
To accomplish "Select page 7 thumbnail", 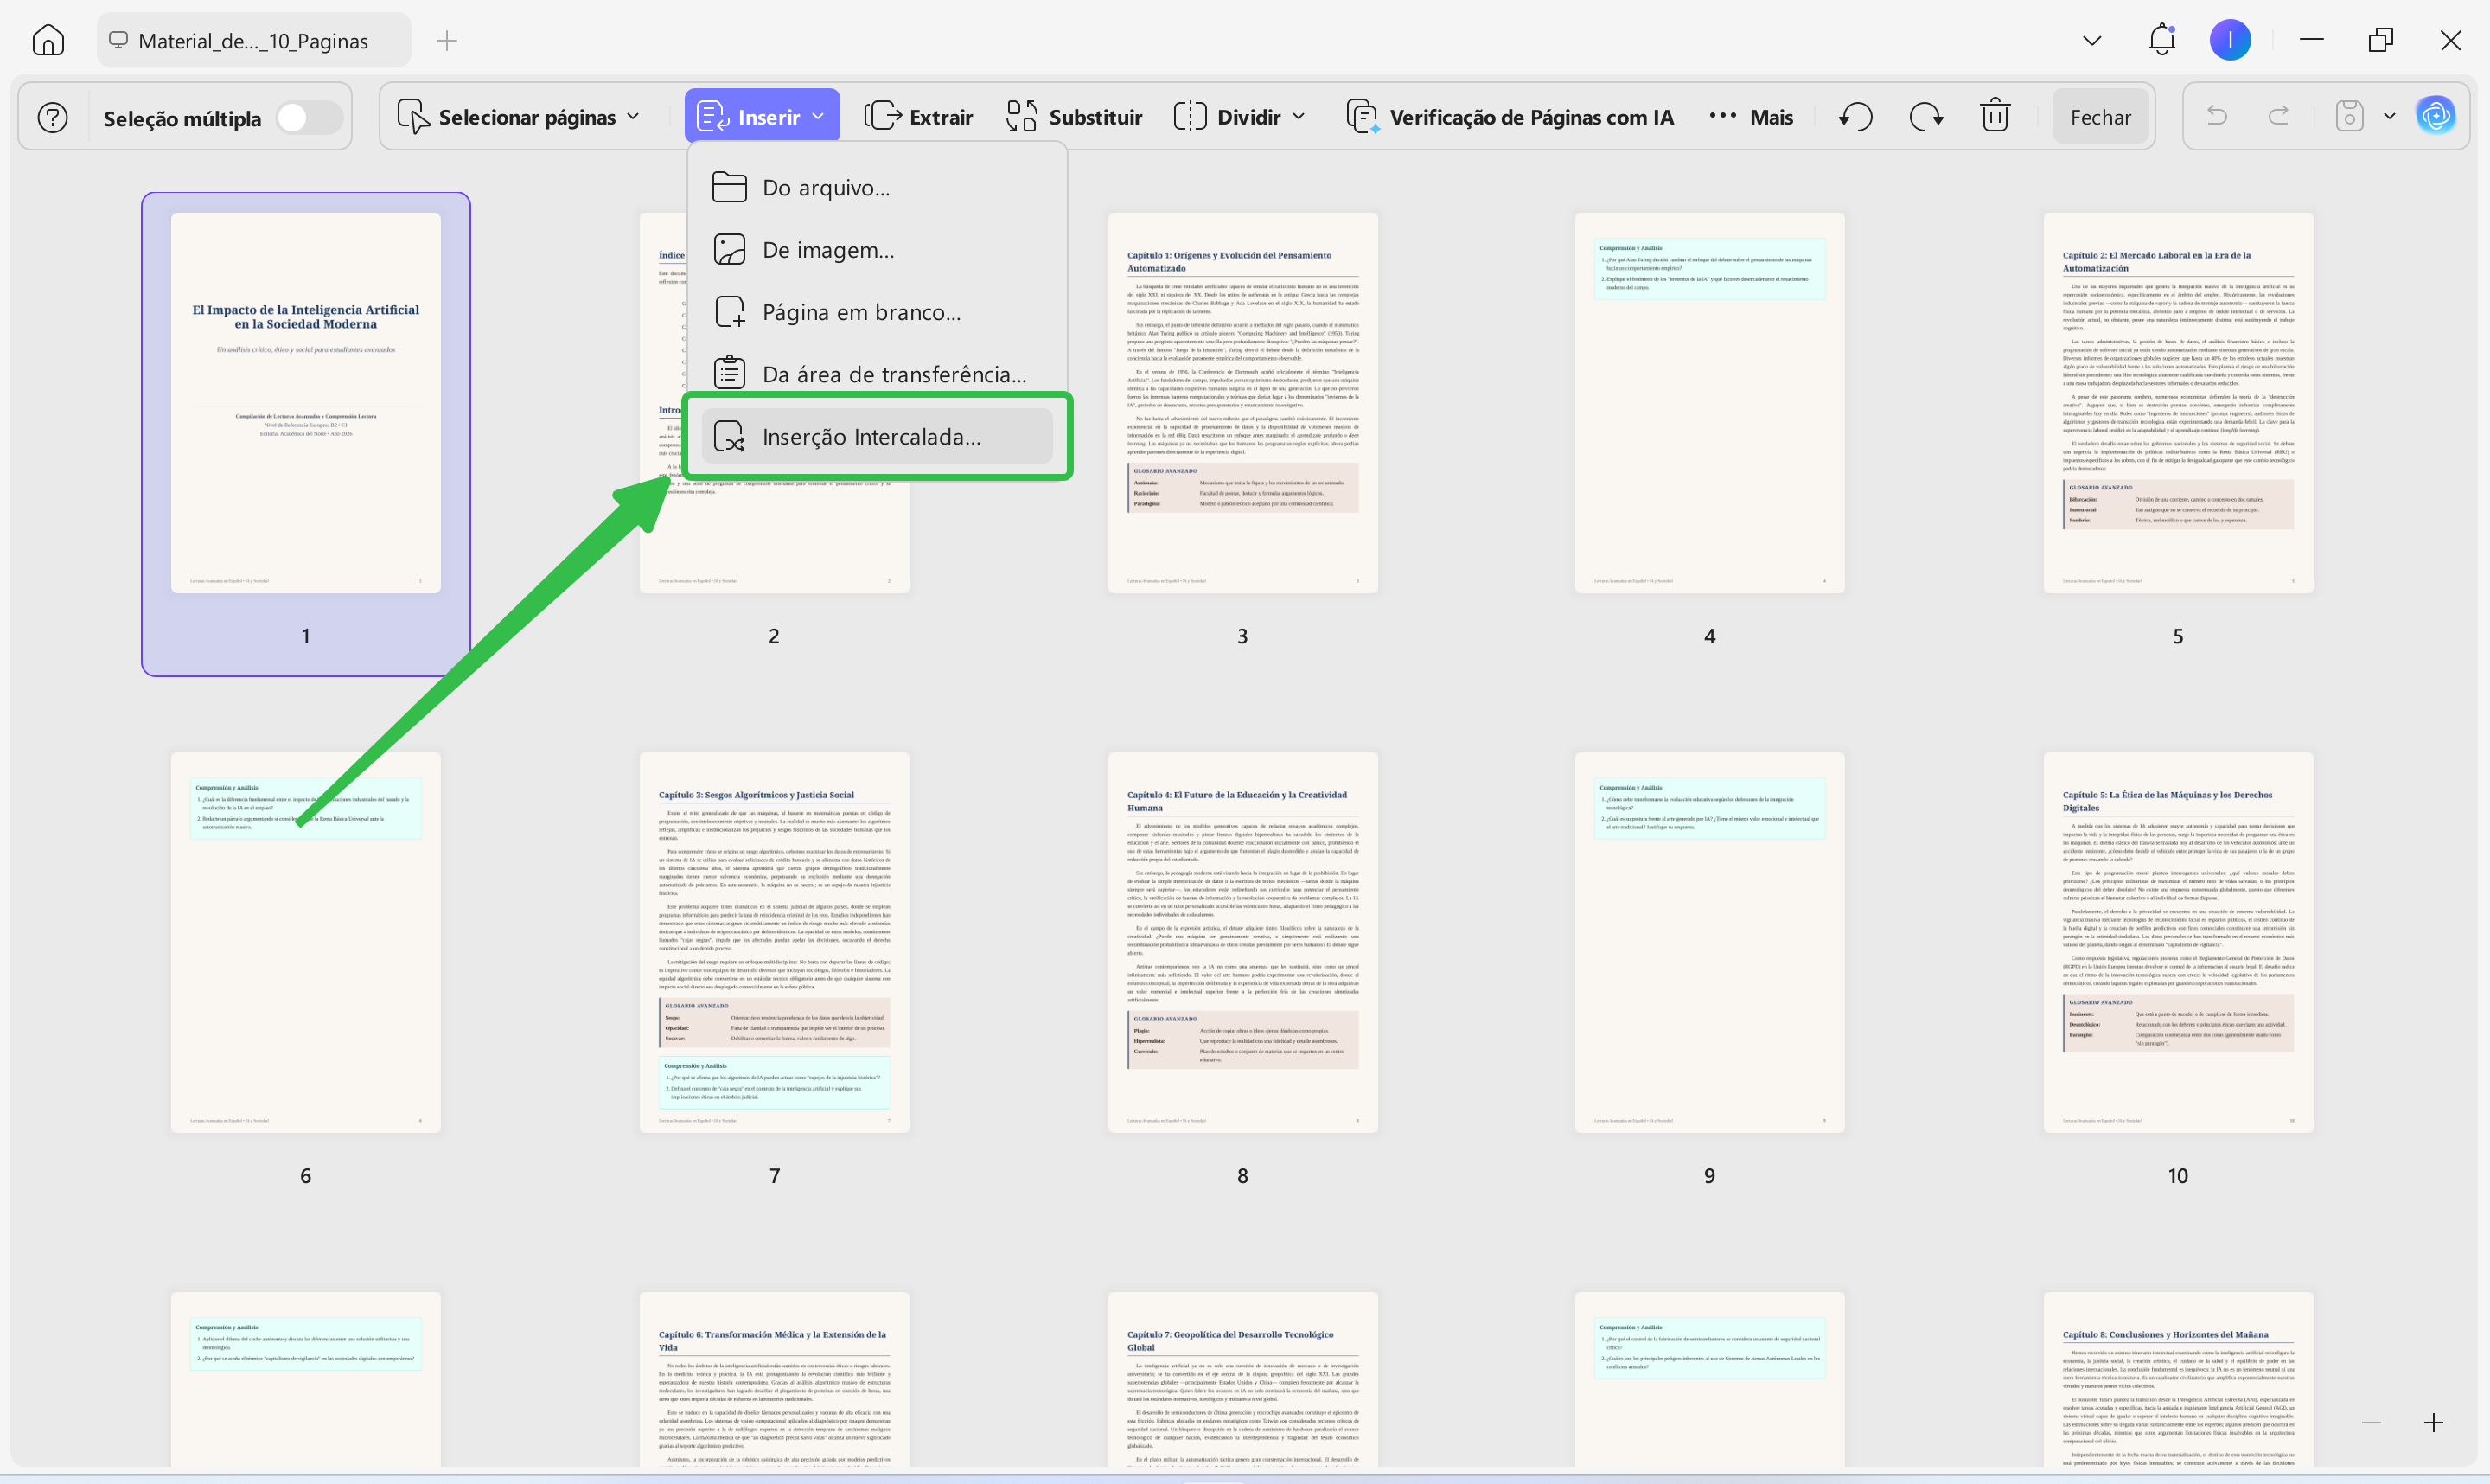I will point(775,942).
